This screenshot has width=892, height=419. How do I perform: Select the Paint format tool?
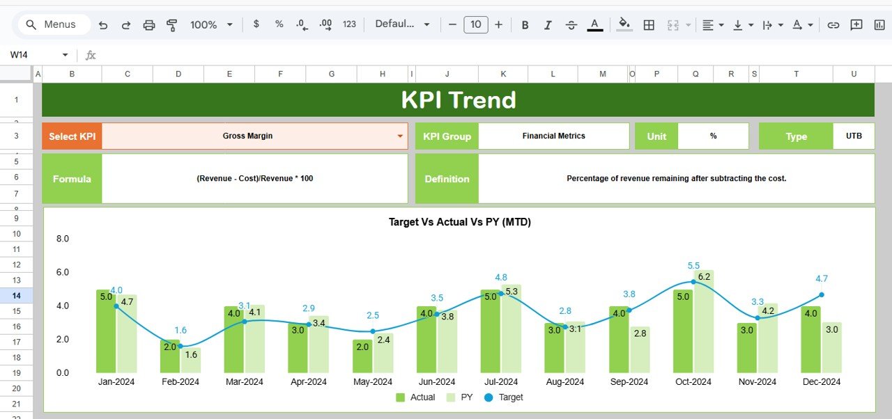[171, 24]
